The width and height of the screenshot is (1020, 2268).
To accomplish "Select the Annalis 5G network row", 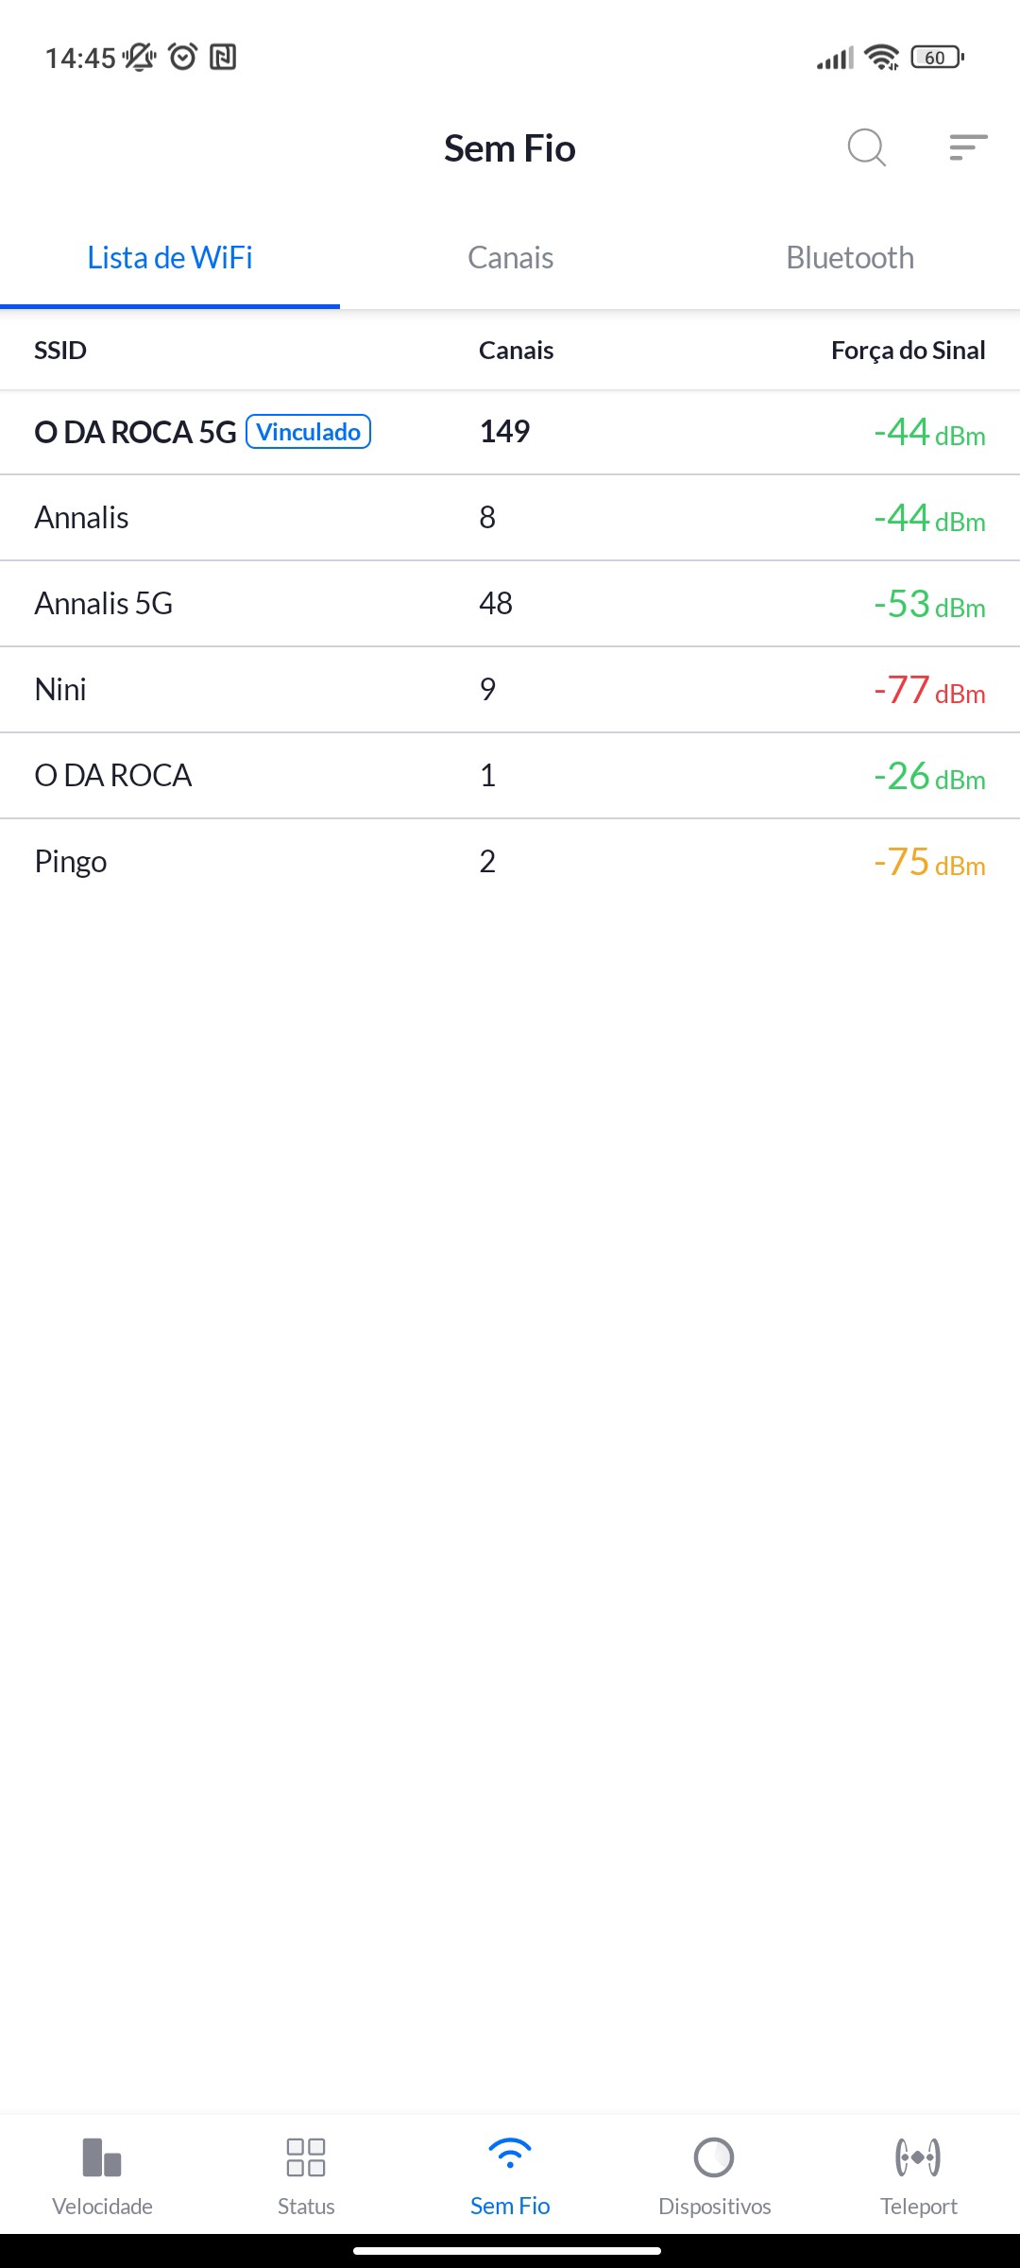I will coord(104,604).
